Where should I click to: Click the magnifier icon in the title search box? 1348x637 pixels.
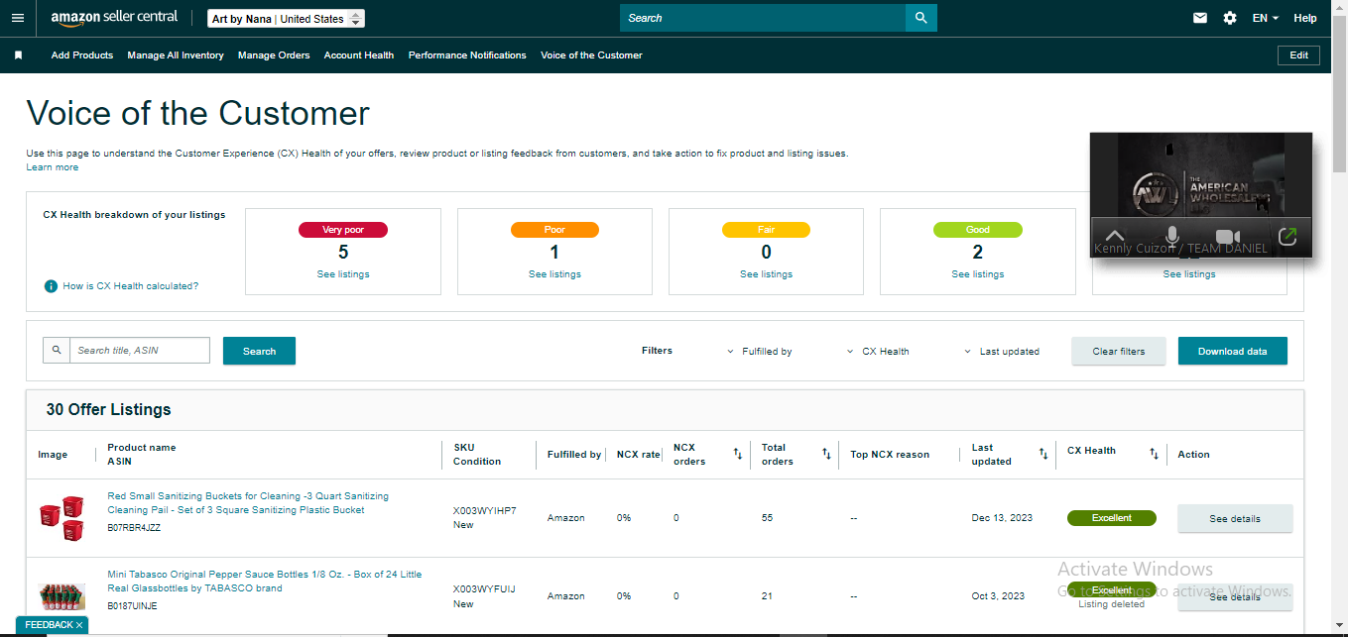57,350
